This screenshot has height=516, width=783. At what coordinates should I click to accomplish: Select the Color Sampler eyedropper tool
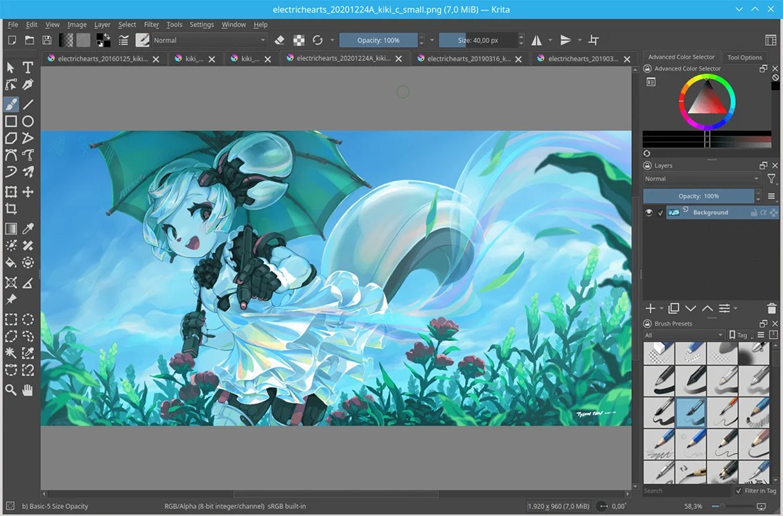click(x=28, y=229)
